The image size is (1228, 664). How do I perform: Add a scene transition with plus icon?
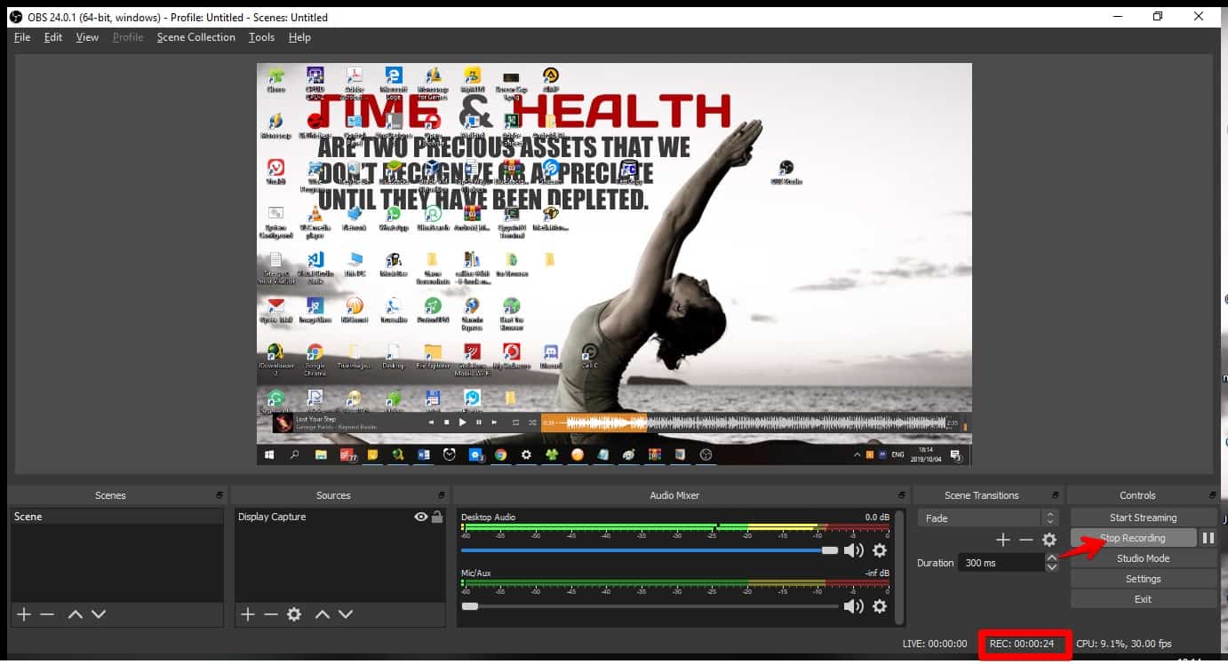coord(1003,540)
